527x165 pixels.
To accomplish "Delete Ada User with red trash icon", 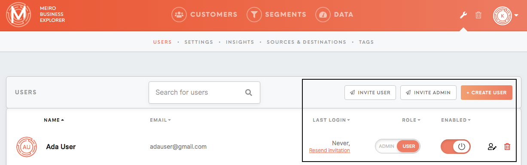I will tap(507, 147).
